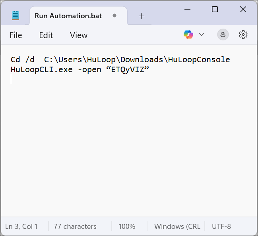Click the 100% zoom level in status bar
Image resolution: width=258 pixels, height=236 pixels.
[127, 226]
